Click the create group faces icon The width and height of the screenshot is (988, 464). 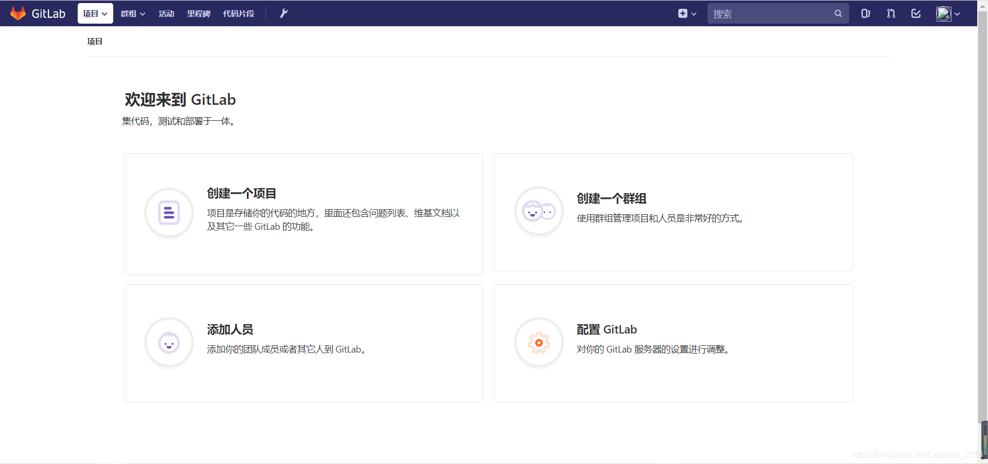coord(539,211)
